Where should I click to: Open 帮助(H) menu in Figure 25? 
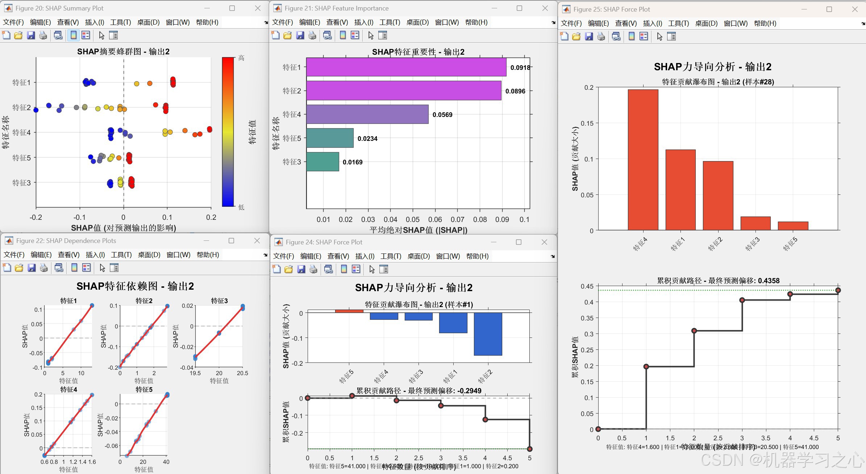click(765, 24)
